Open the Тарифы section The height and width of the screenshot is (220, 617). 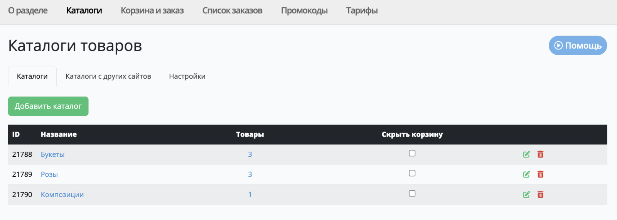362,10
